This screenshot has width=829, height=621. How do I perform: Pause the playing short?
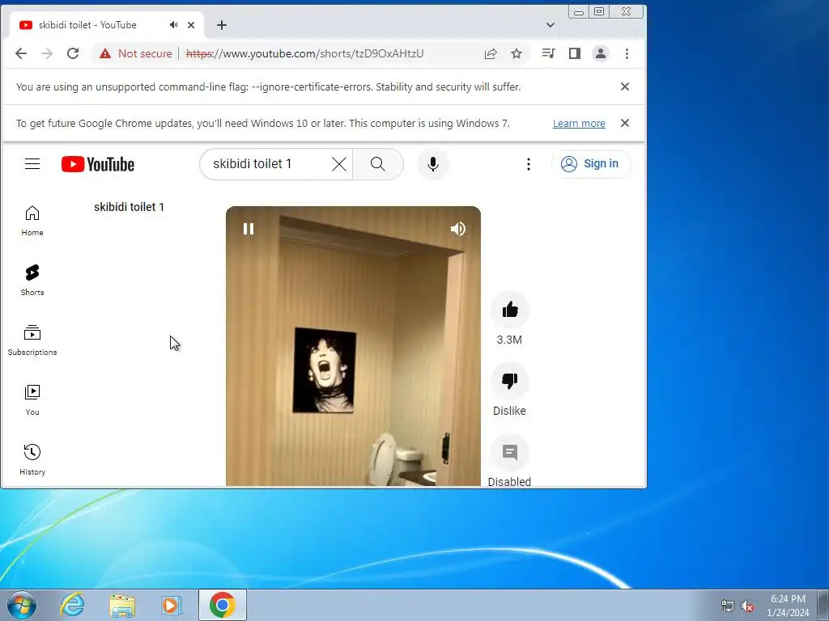pos(249,229)
